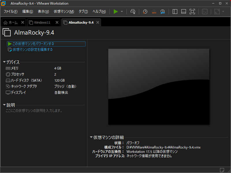Click the Revert to snapshot icon

pyautogui.click(x=154, y=12)
